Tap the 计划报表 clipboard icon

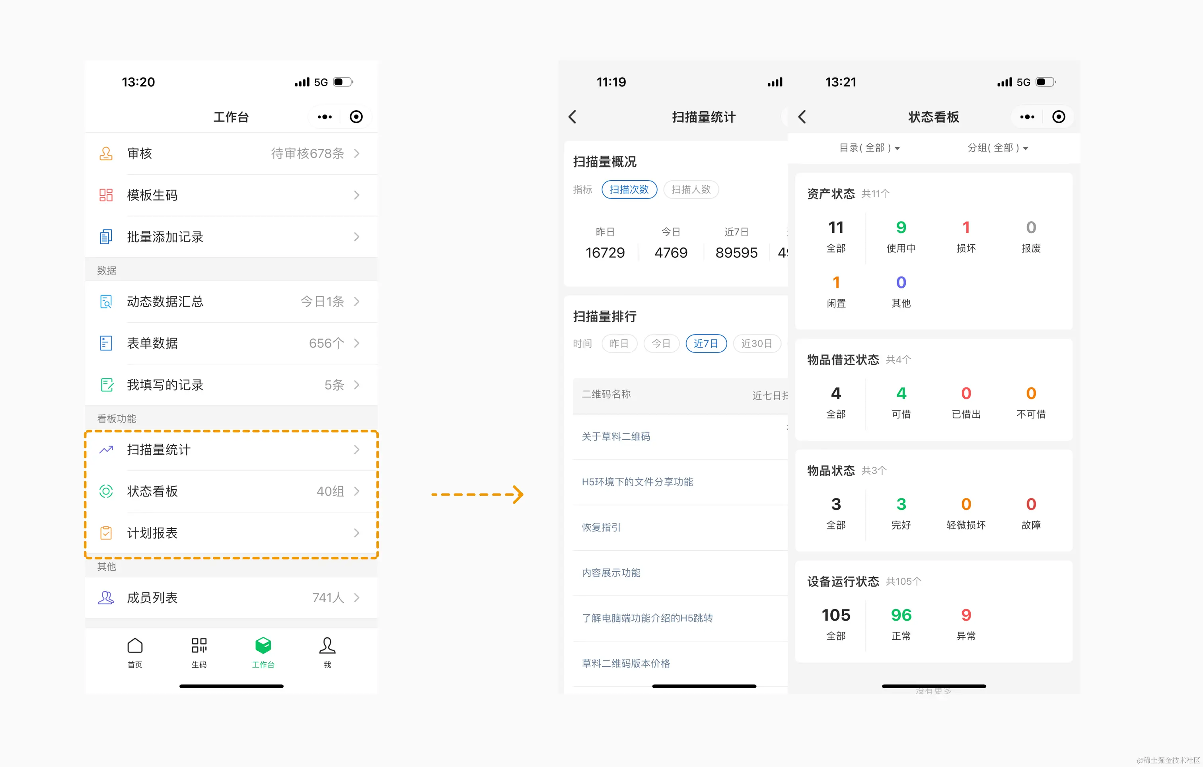coord(106,533)
